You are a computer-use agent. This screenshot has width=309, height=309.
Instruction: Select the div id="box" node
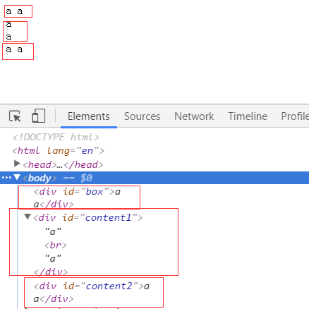coord(77,198)
